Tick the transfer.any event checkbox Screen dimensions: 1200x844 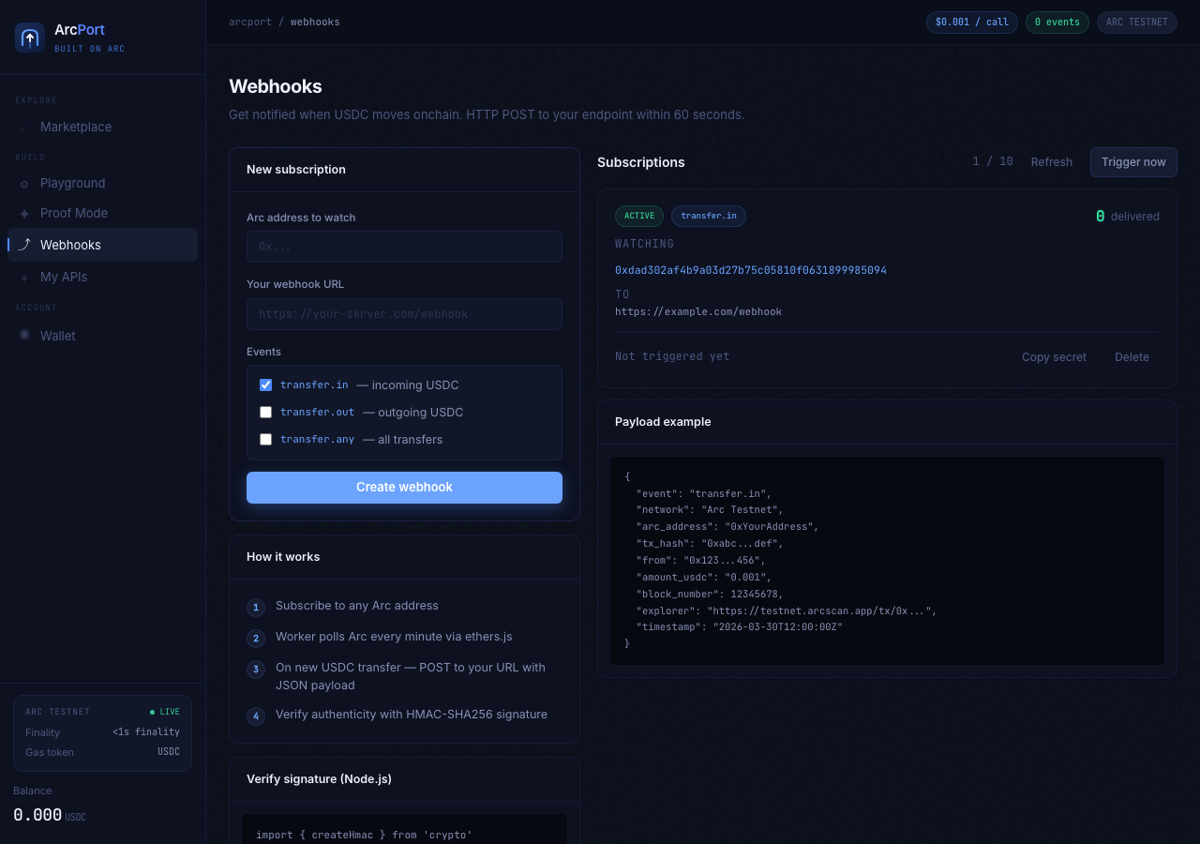265,439
